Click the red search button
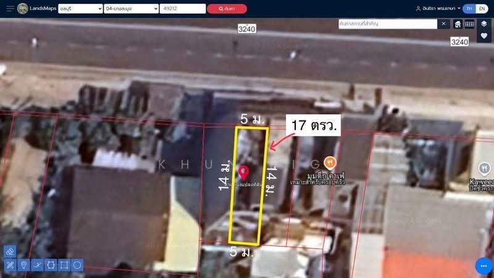The height and width of the screenshot is (278, 494). (x=227, y=9)
